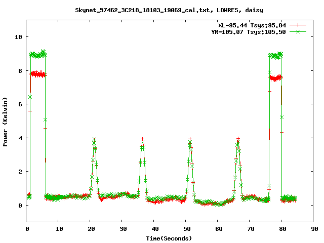This screenshot has width=324, height=243.
Task: Click the y-axis tick label 6
Action: [20, 104]
